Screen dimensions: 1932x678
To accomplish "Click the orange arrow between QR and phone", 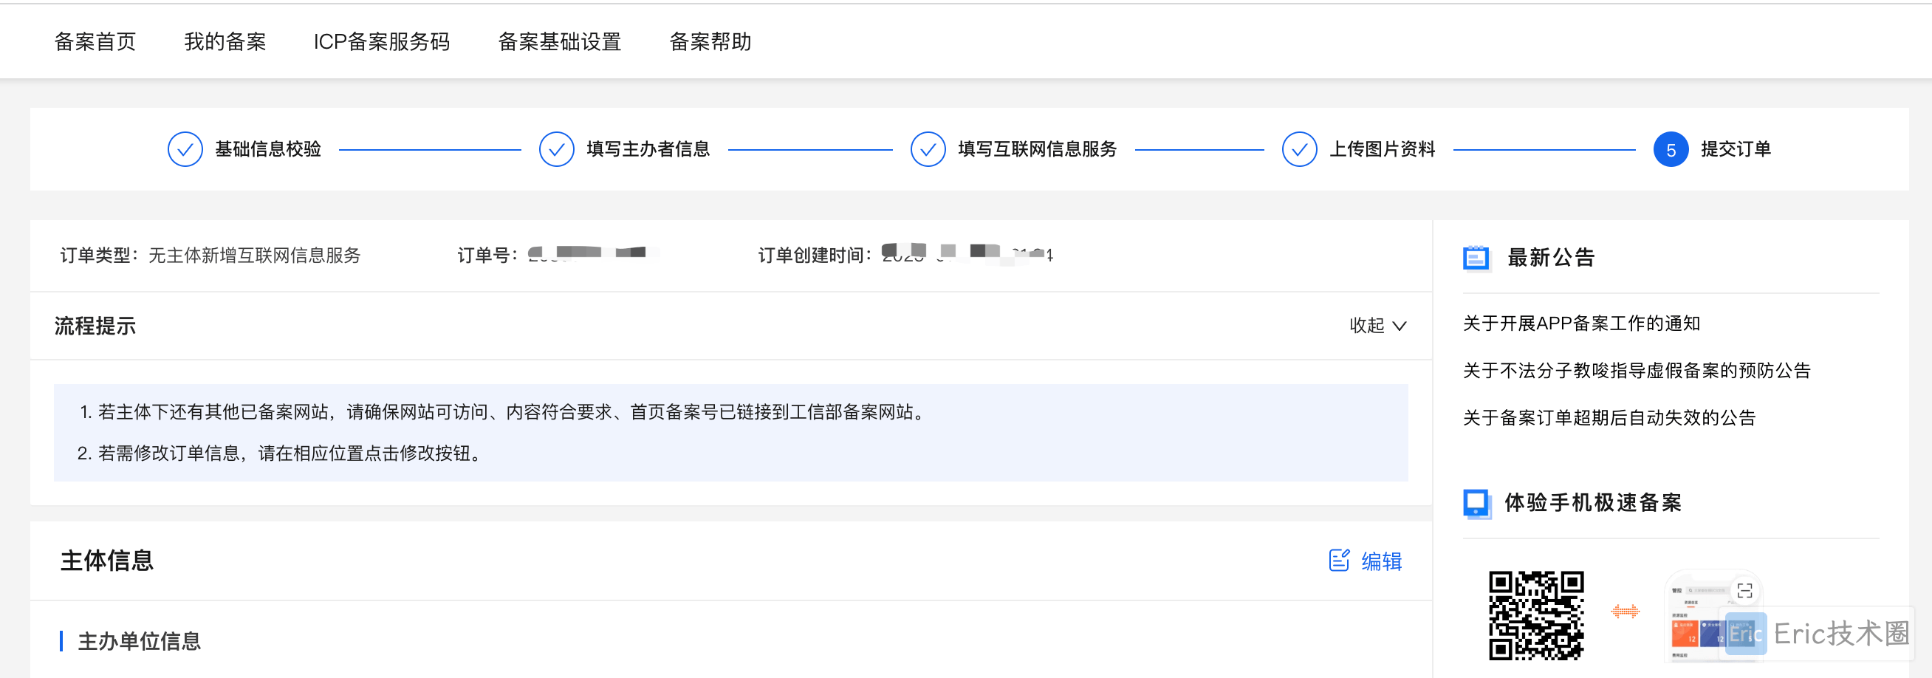I will pos(1626,612).
